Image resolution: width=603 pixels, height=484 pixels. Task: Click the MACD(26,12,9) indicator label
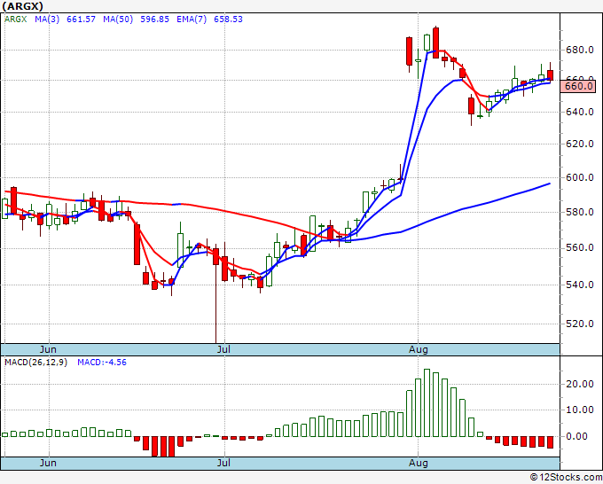pyautogui.click(x=35, y=363)
